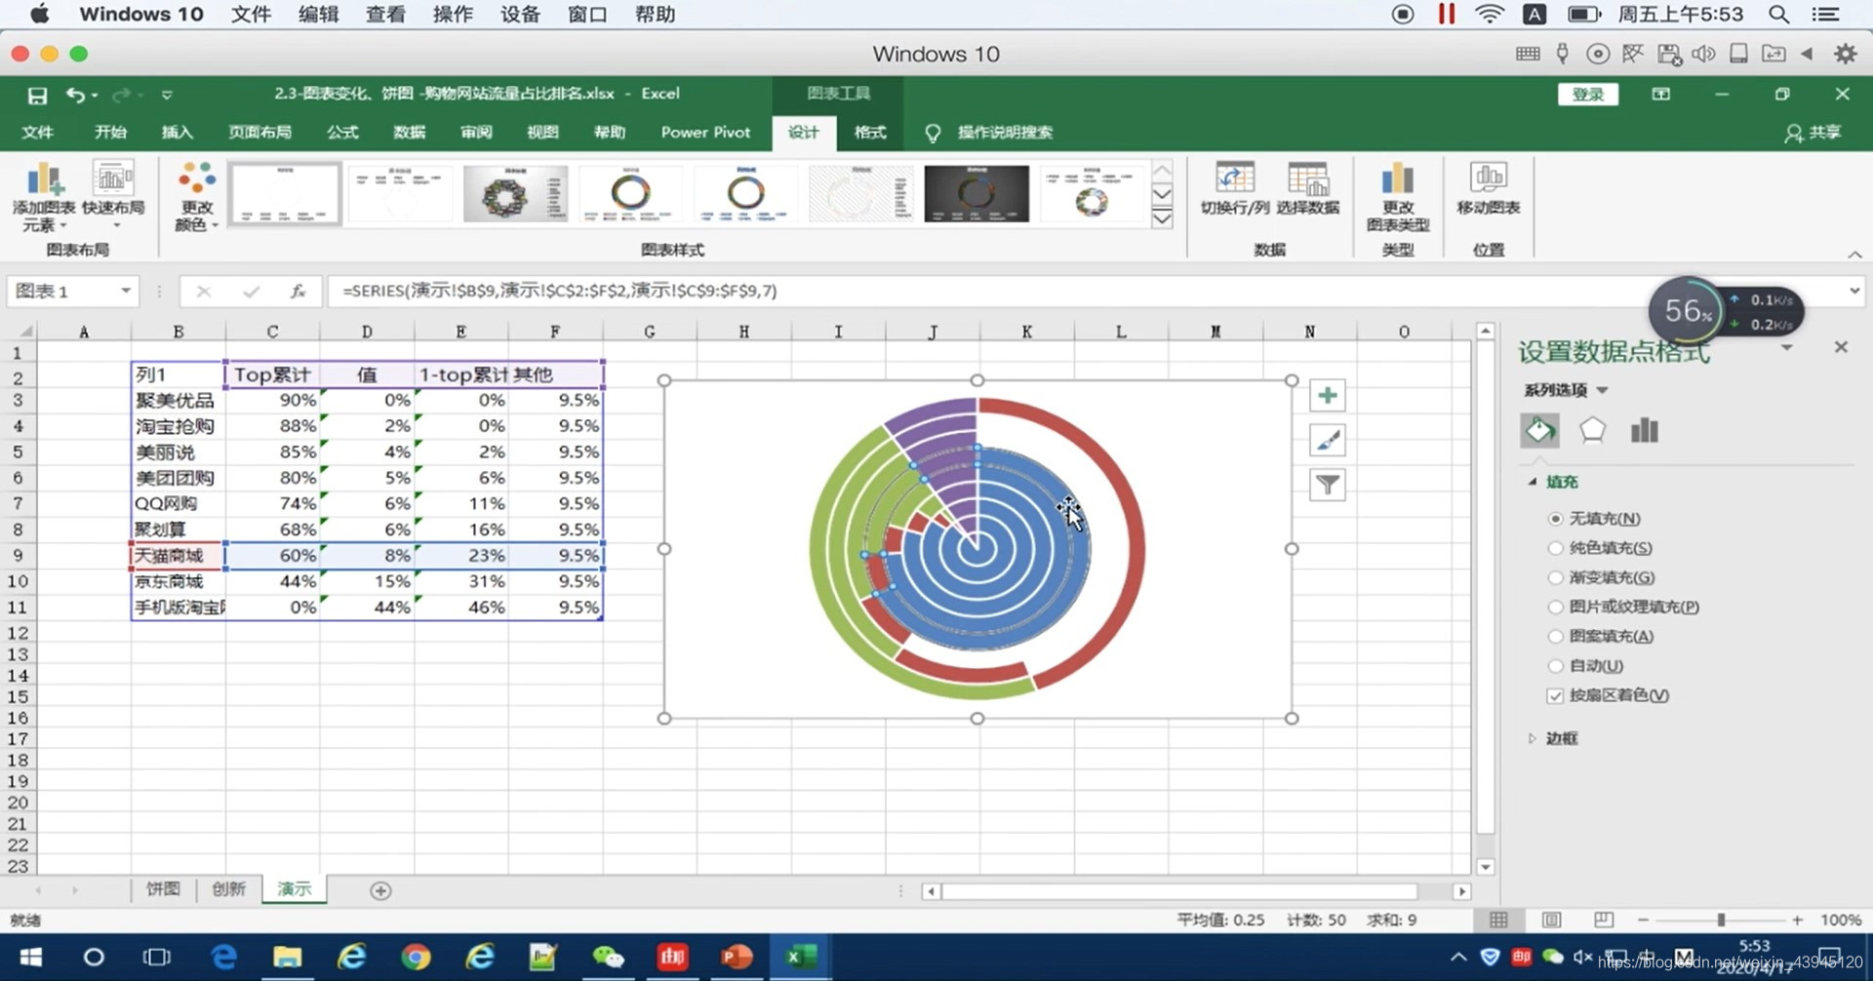Open the 格式 chart tools tab
Viewport: 1873px width, 981px height.
pyautogui.click(x=870, y=132)
